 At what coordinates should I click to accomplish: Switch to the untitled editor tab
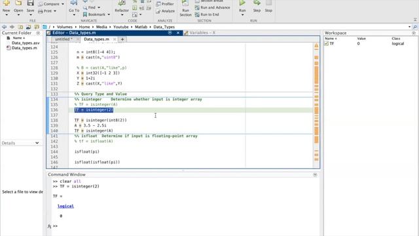(x=64, y=39)
